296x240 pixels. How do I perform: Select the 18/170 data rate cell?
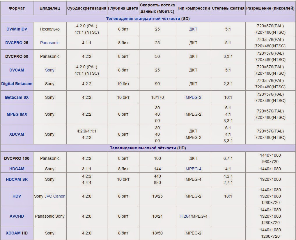157,97
